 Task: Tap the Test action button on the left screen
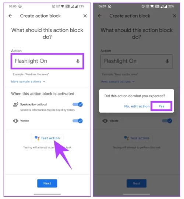click(47, 138)
